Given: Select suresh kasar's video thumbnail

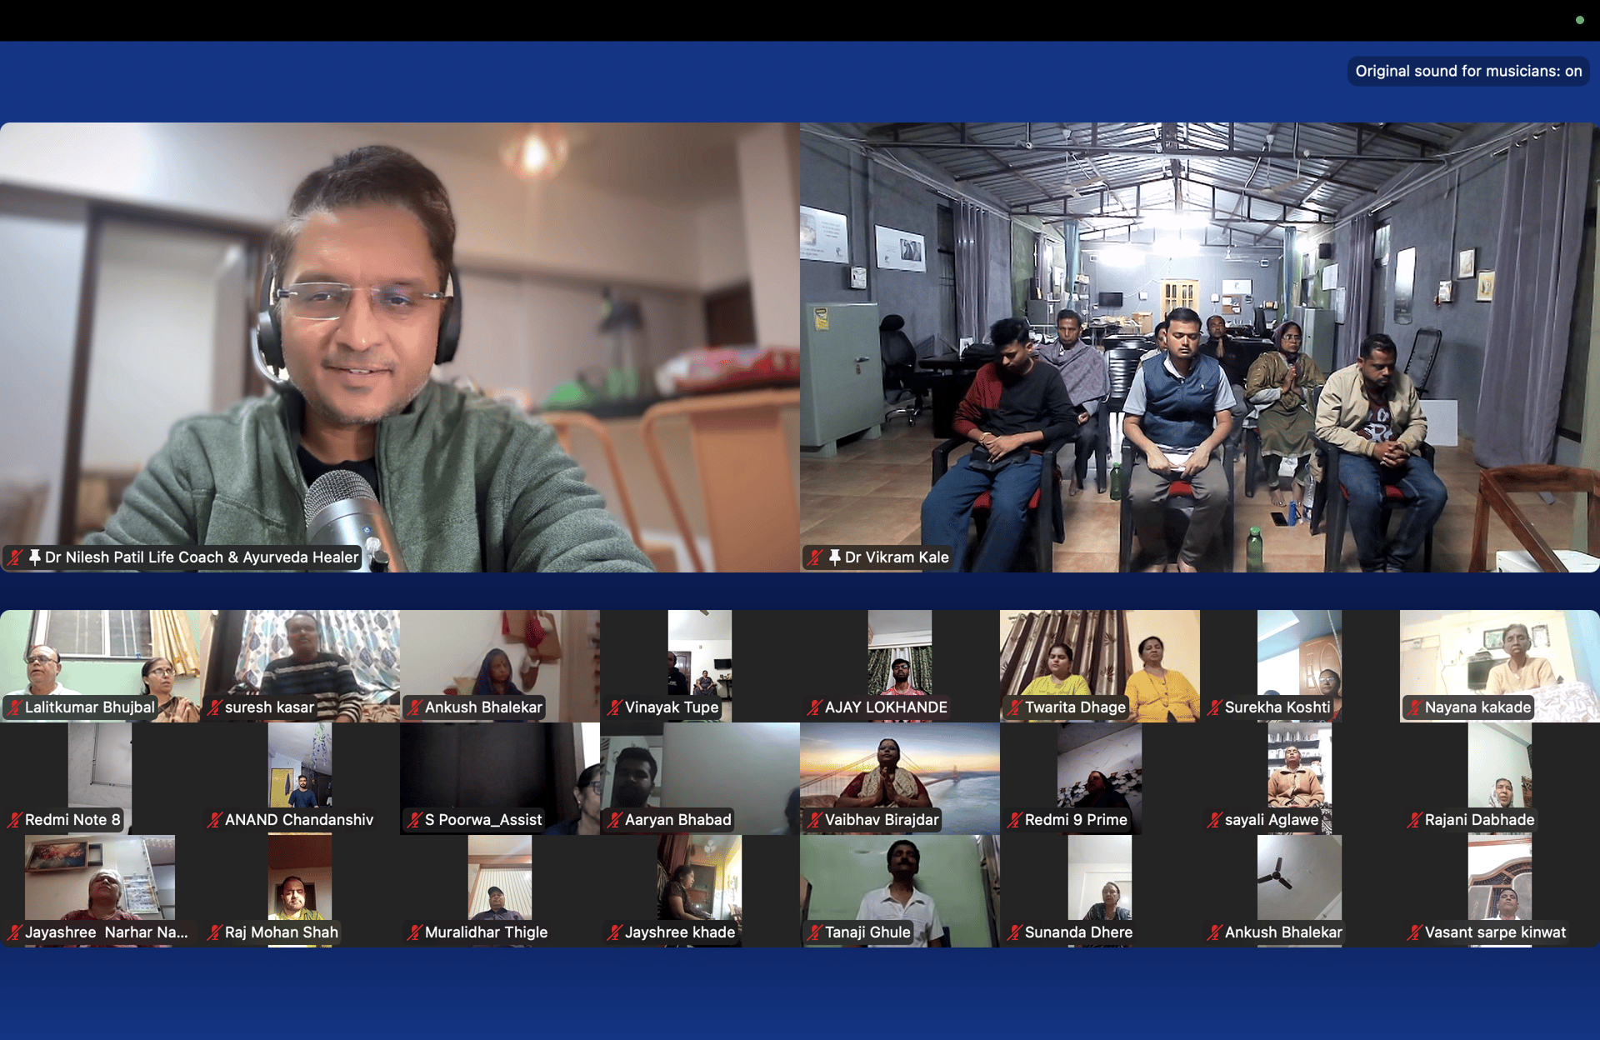Looking at the screenshot, I should (300, 658).
